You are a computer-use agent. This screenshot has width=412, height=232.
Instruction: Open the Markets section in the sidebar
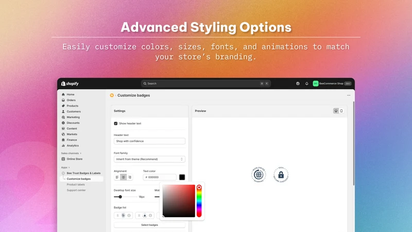(72, 134)
